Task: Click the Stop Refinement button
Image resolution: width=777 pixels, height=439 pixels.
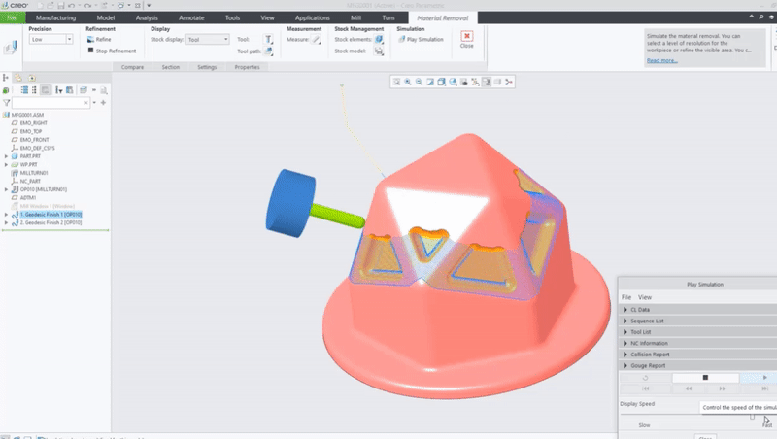Action: pos(90,51)
